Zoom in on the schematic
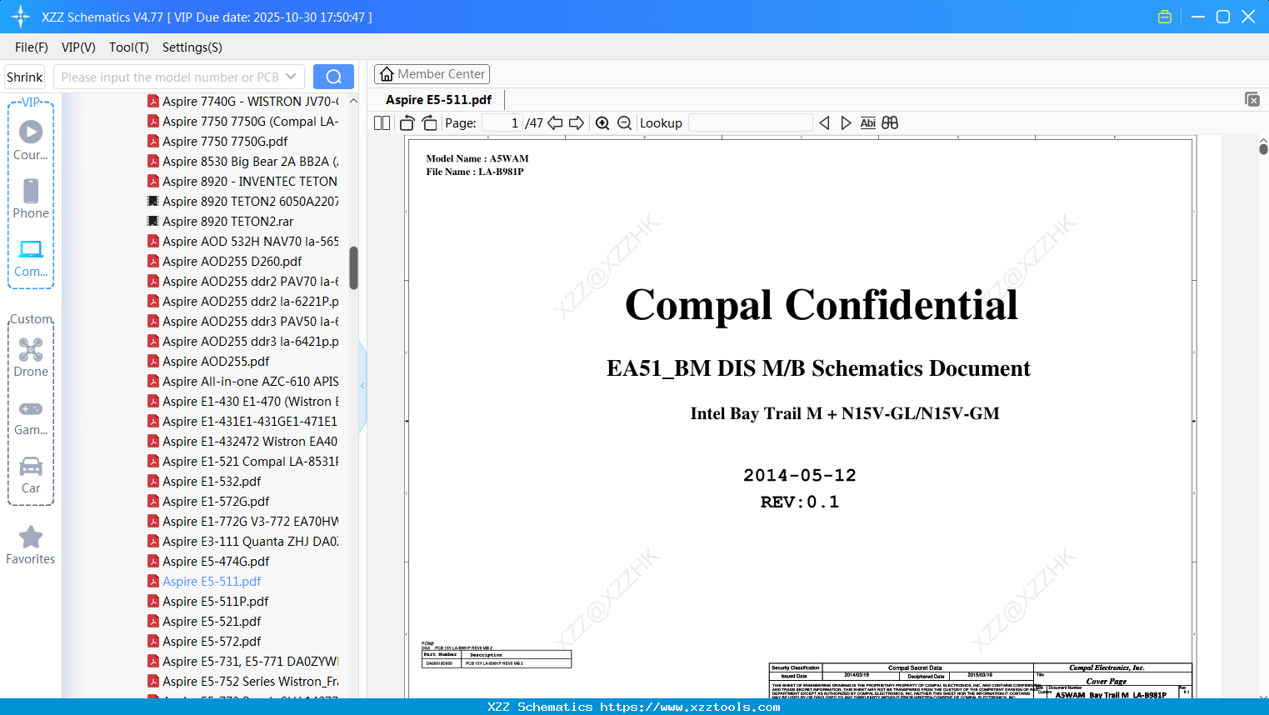 [602, 123]
